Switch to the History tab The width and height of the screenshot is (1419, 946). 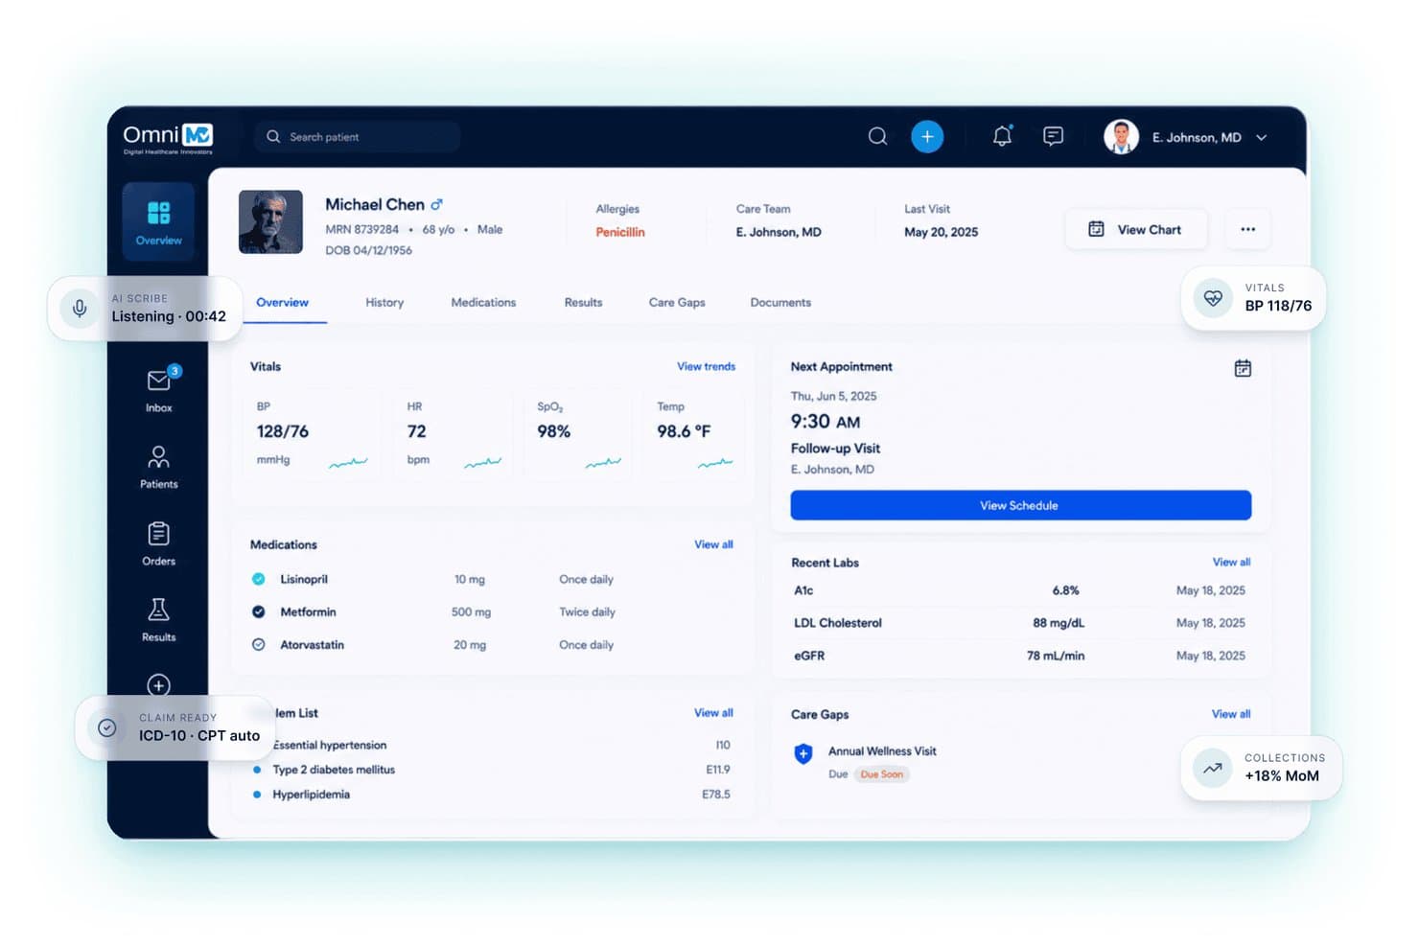pos(384,302)
